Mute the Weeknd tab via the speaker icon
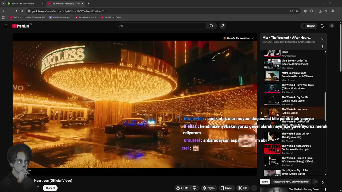Screen dimensions: 342x192 pyautogui.click(x=78, y=3)
